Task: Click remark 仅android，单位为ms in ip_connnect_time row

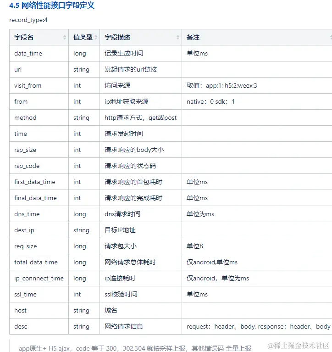Action: (218, 278)
